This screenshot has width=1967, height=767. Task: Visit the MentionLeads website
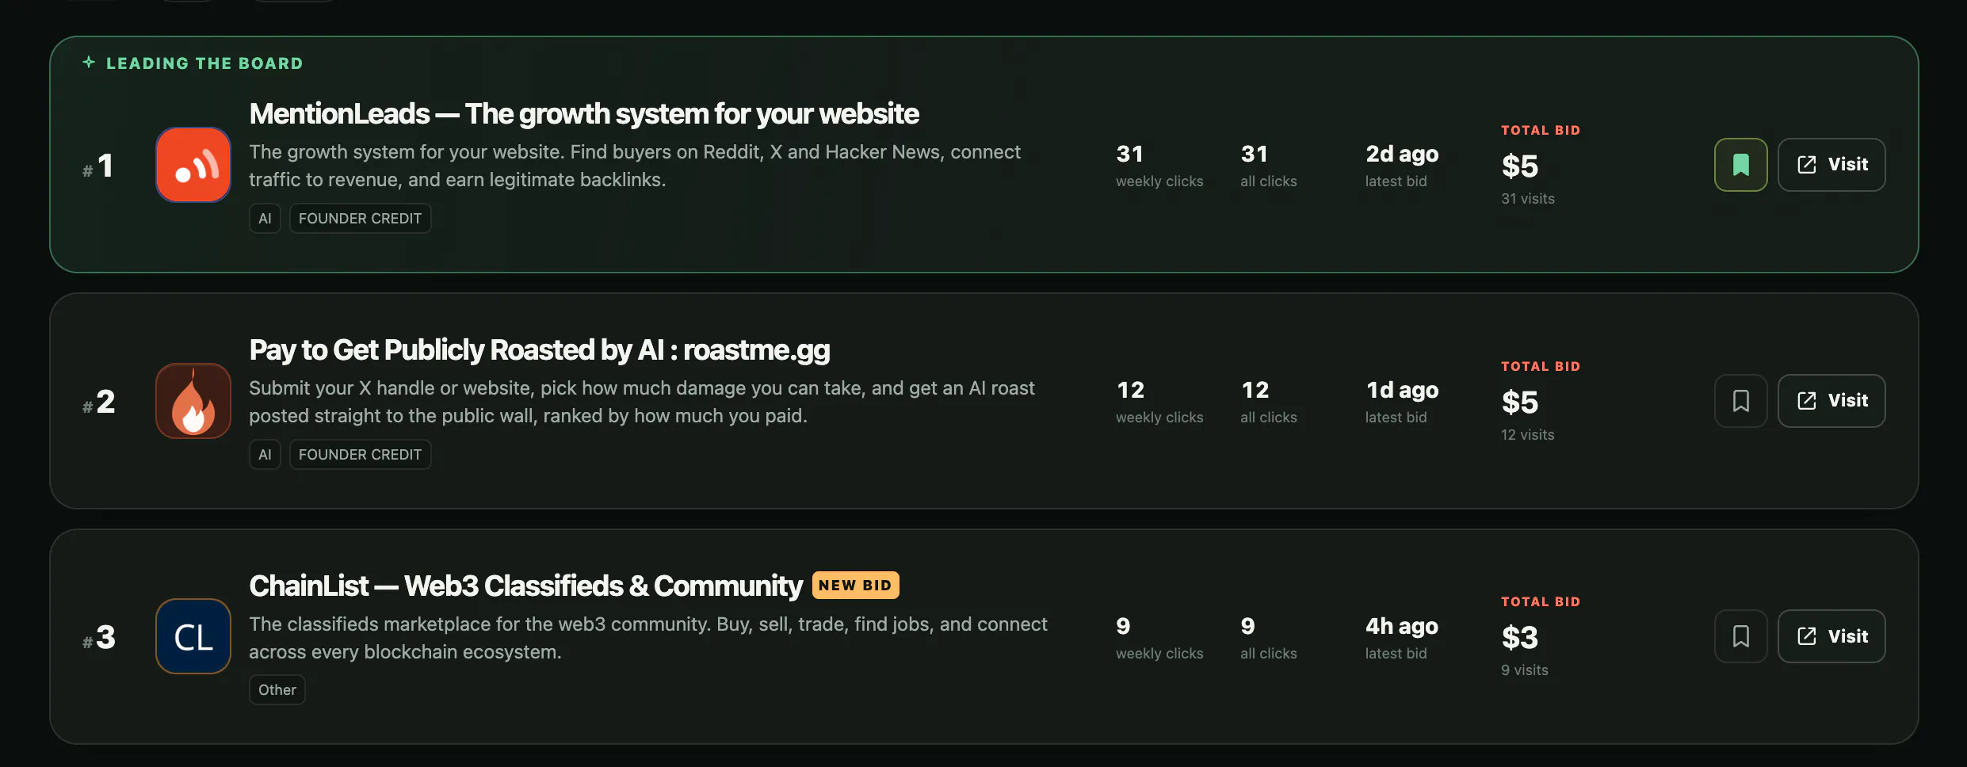[1831, 165]
